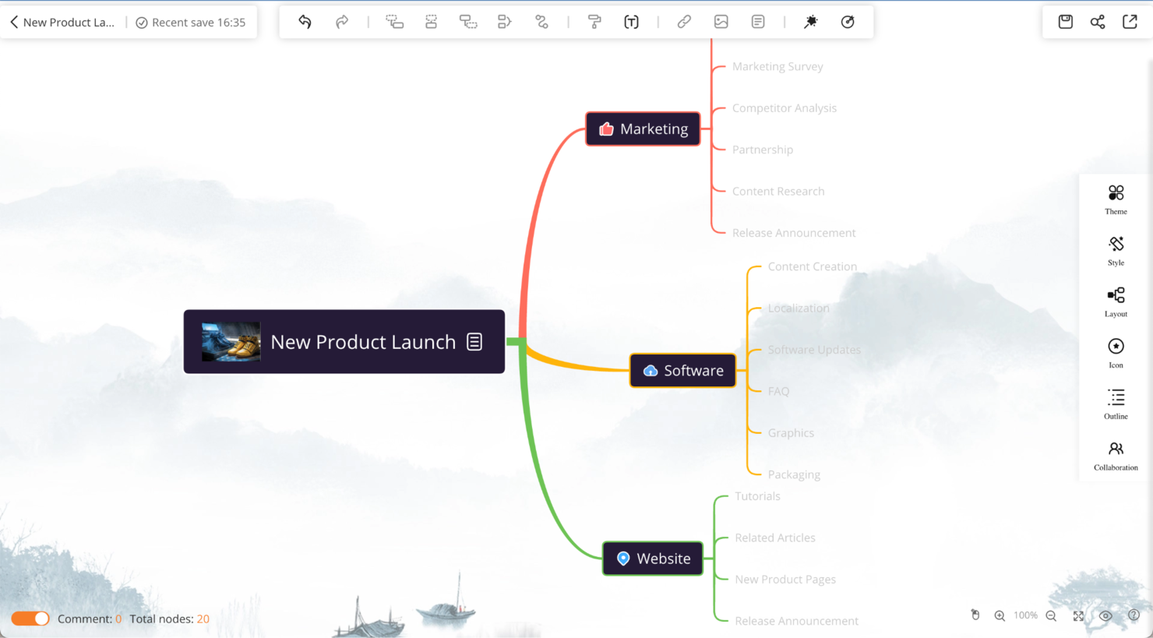
Task: Open the Outline panel
Action: pos(1116,404)
